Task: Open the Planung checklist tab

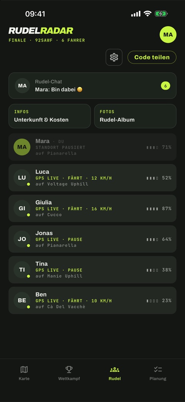Action: 158,373
